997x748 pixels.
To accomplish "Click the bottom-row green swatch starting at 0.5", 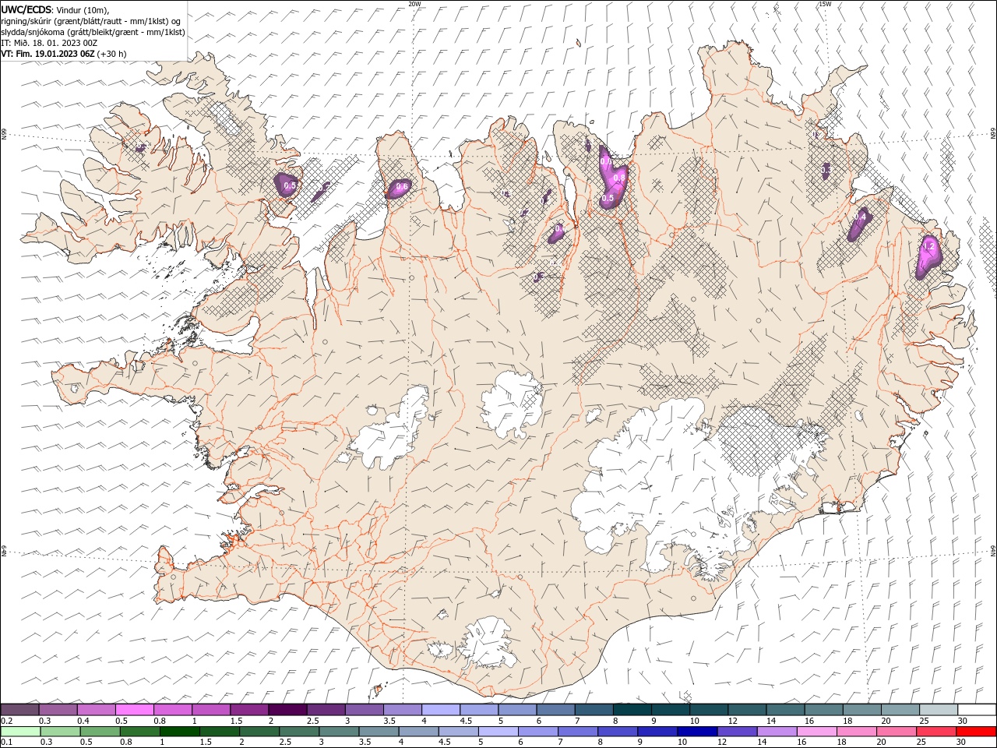I will [x=100, y=731].
